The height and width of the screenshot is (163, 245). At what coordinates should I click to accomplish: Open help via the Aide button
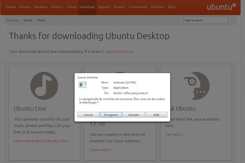(x=156, y=115)
